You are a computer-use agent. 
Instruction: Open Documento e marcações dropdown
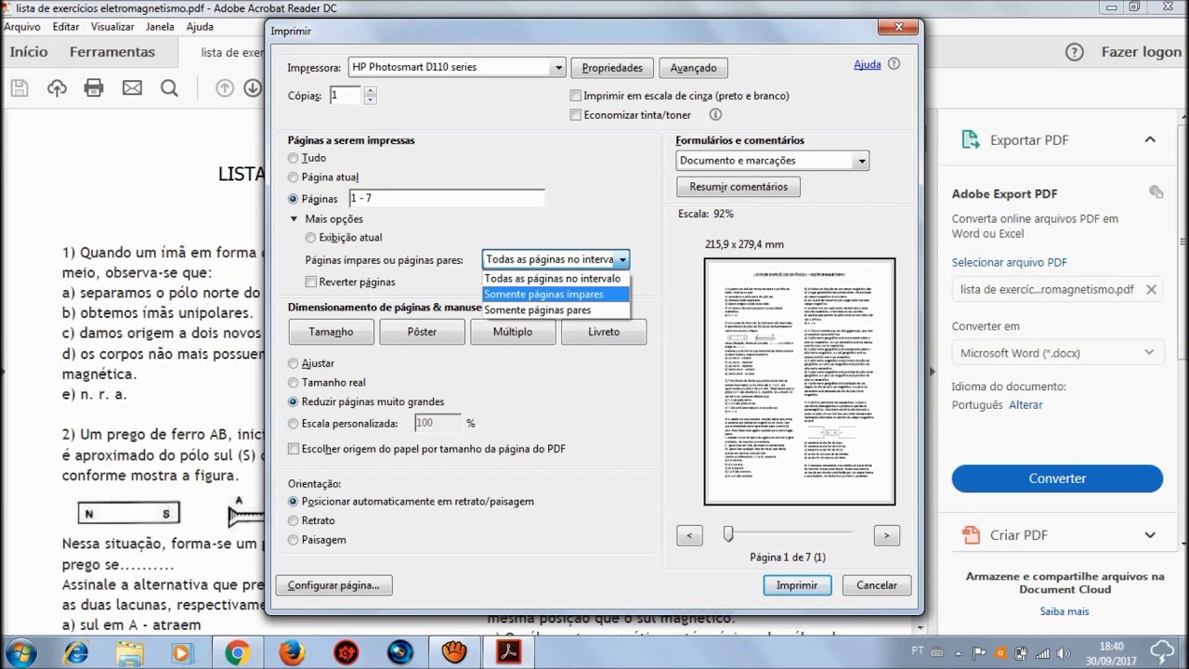click(x=772, y=161)
